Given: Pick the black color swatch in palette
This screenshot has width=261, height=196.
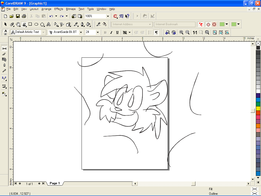Looking at the screenshot, I should 258,48.
